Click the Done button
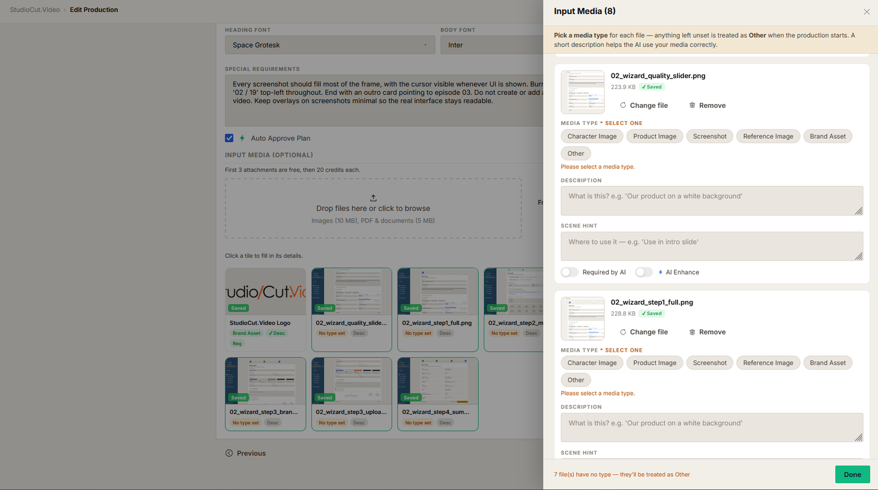Image resolution: width=878 pixels, height=490 pixels. pyautogui.click(x=852, y=475)
